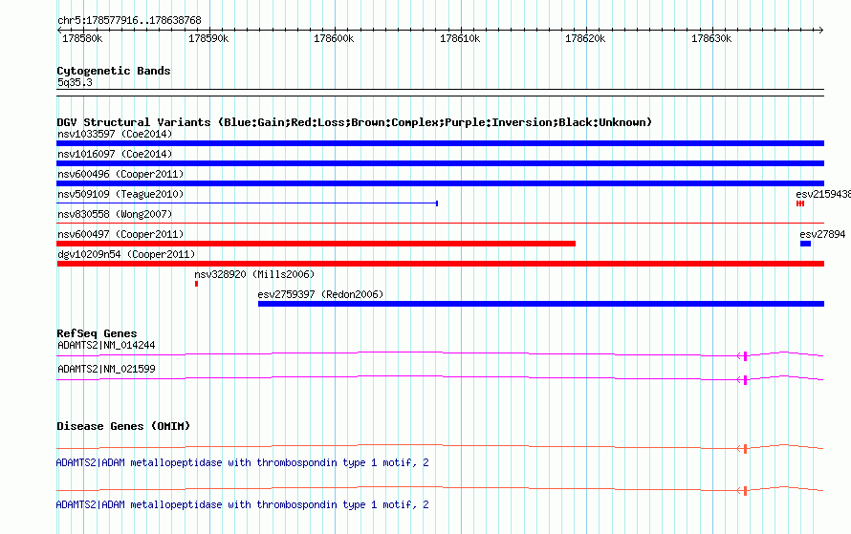Click the small esv27894 blue variant block
Image resolution: width=851 pixels, height=534 pixels.
[805, 244]
